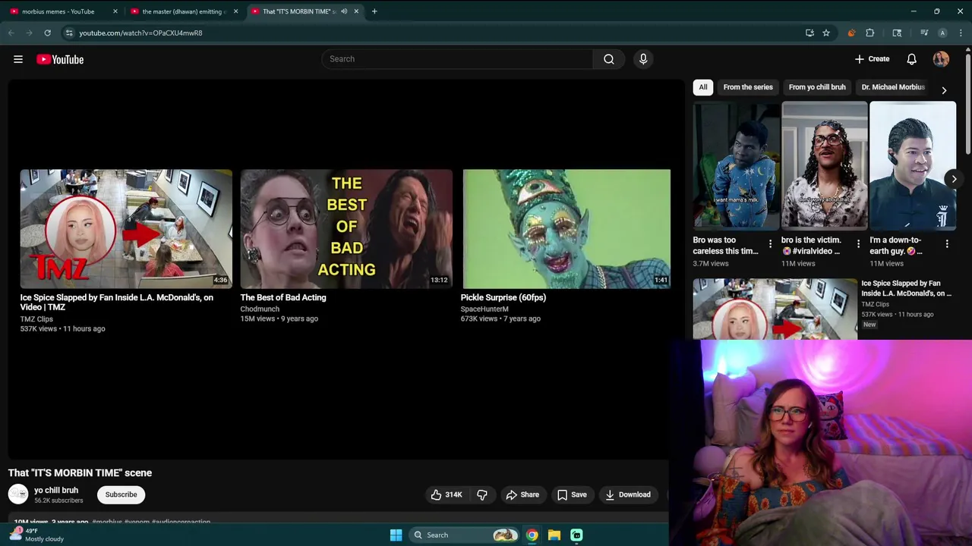
Task: Reload the page in Chrome
Action: 47,33
